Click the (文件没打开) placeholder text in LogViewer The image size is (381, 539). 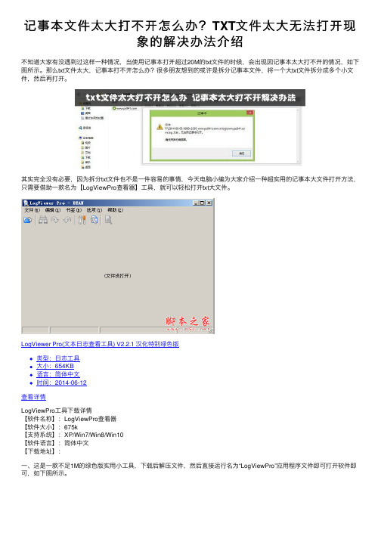pos(118,276)
